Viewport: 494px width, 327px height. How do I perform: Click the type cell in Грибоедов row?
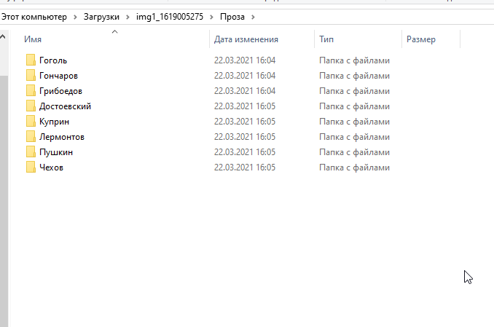pyautogui.click(x=354, y=91)
